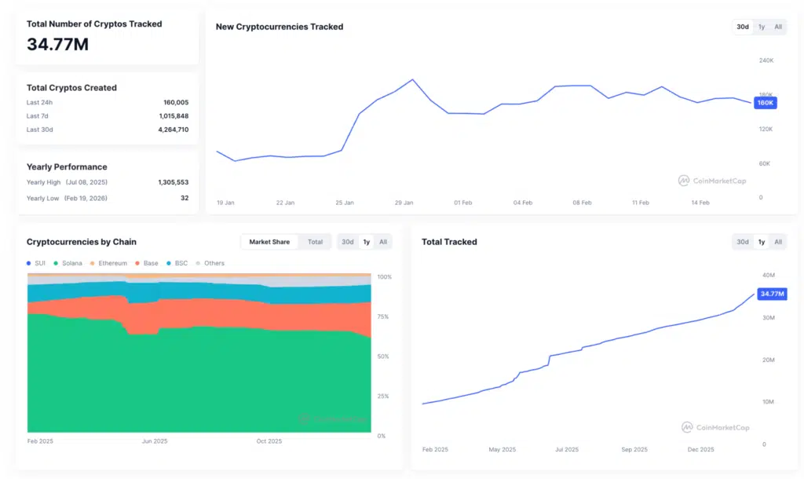Click the CoinMarketCap watermark on New Cryptocurrencies chart
The height and width of the screenshot is (479, 804).
(x=711, y=181)
